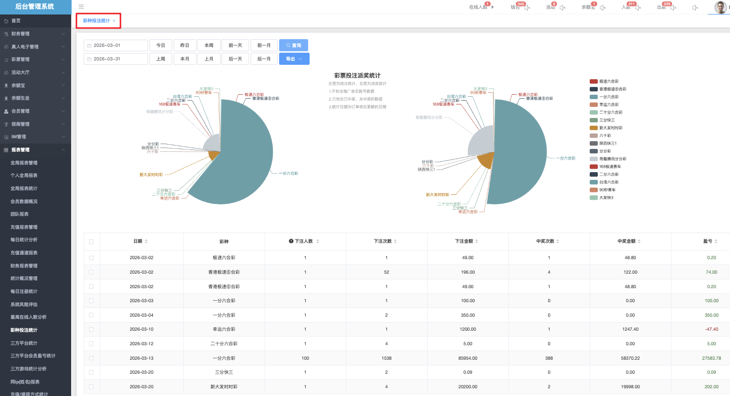Click the 余额宝 mute speaker icon
The height and width of the screenshot is (396, 730).
tap(603, 8)
